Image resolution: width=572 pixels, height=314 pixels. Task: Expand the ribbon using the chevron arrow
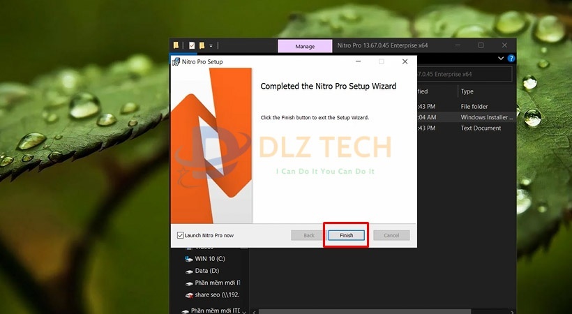pos(500,59)
